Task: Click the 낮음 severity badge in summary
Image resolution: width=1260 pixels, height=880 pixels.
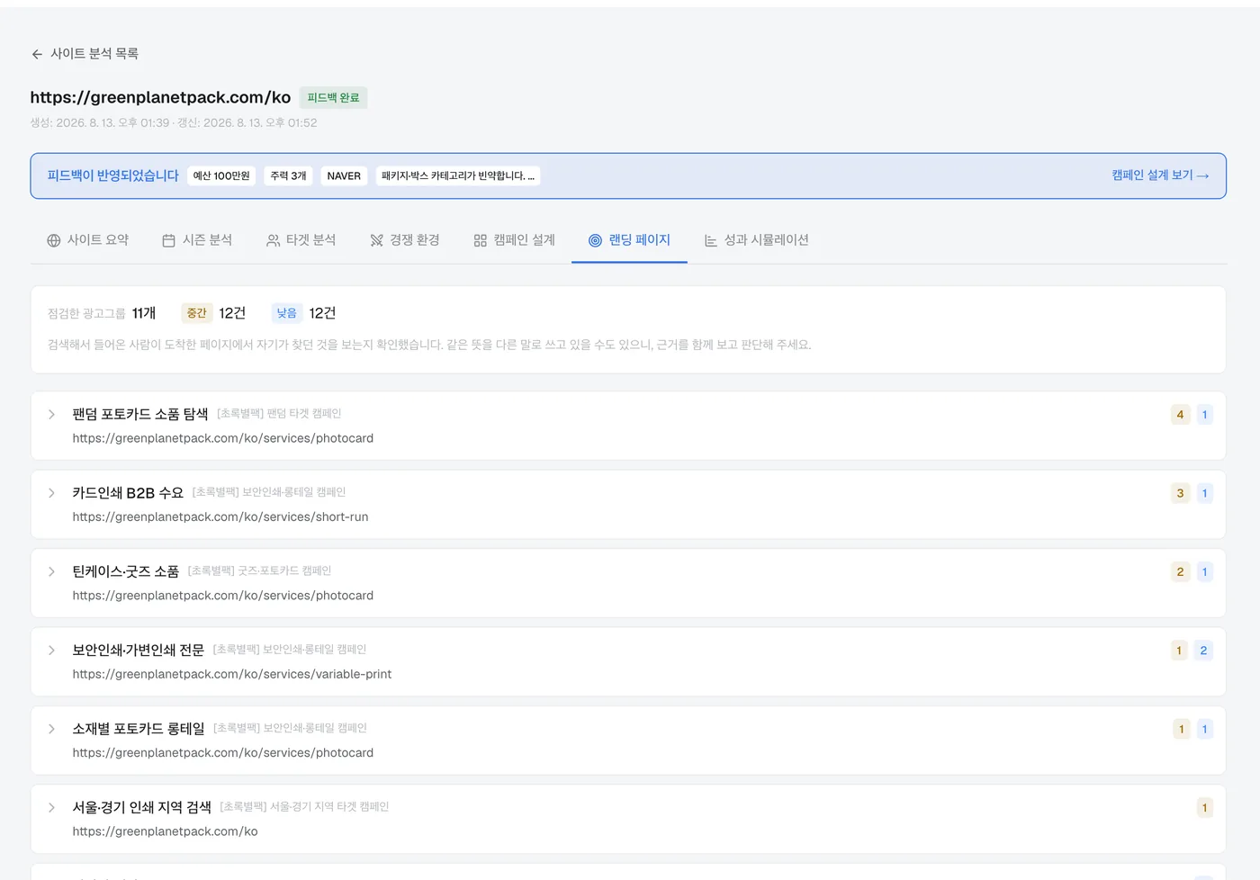Action: (287, 313)
